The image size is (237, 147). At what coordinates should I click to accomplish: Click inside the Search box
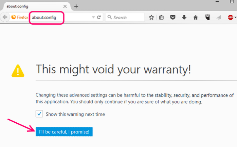coord(127,17)
